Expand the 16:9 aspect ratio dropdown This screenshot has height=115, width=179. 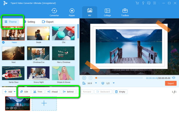(x=96, y=83)
